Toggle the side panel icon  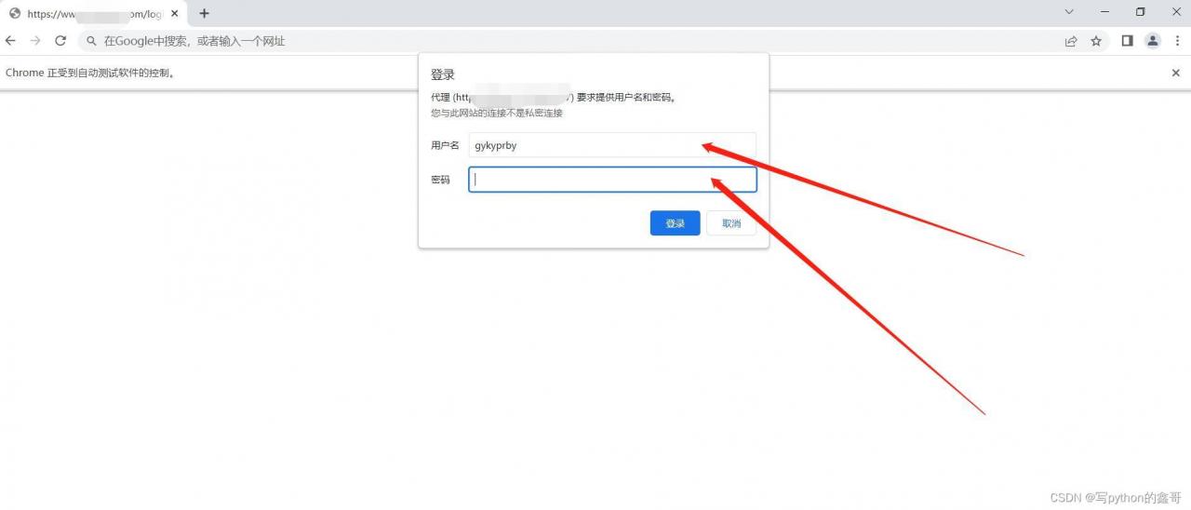coord(1127,41)
